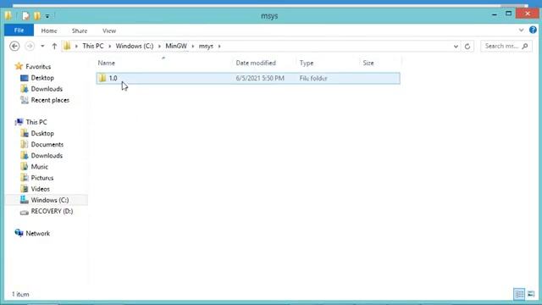
Task: Switch to large icons view in status bar
Action: pos(531,294)
